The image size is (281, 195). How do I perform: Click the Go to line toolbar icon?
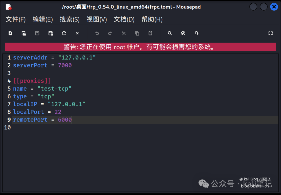pyautogui.click(x=196, y=33)
